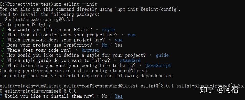Click the 'style' answer text
Viewport: 245px width, 100px height.
coord(109,30)
